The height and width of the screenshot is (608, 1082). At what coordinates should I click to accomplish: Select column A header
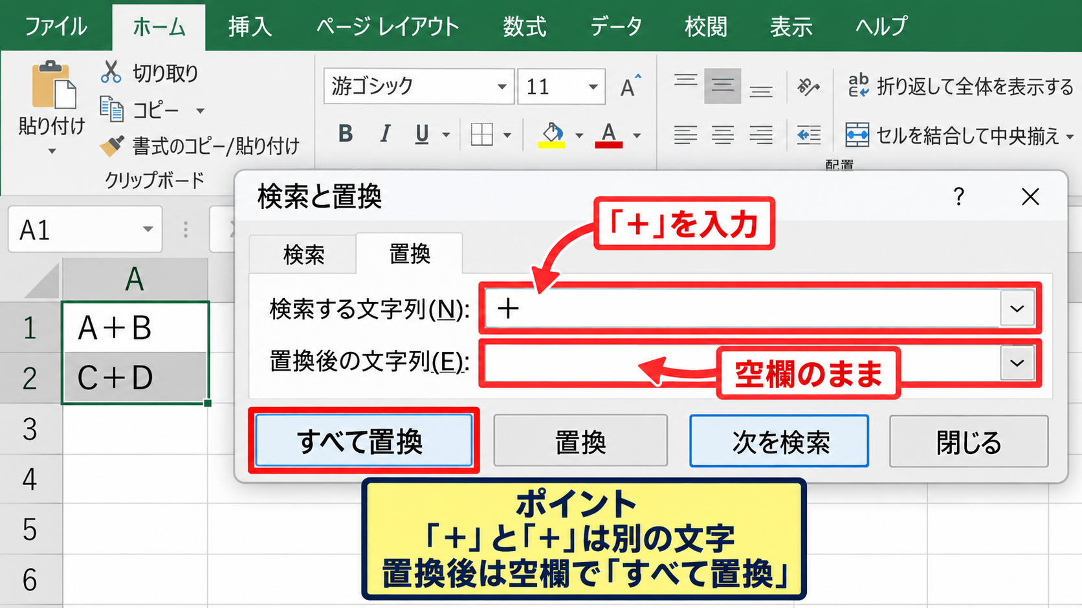[135, 279]
